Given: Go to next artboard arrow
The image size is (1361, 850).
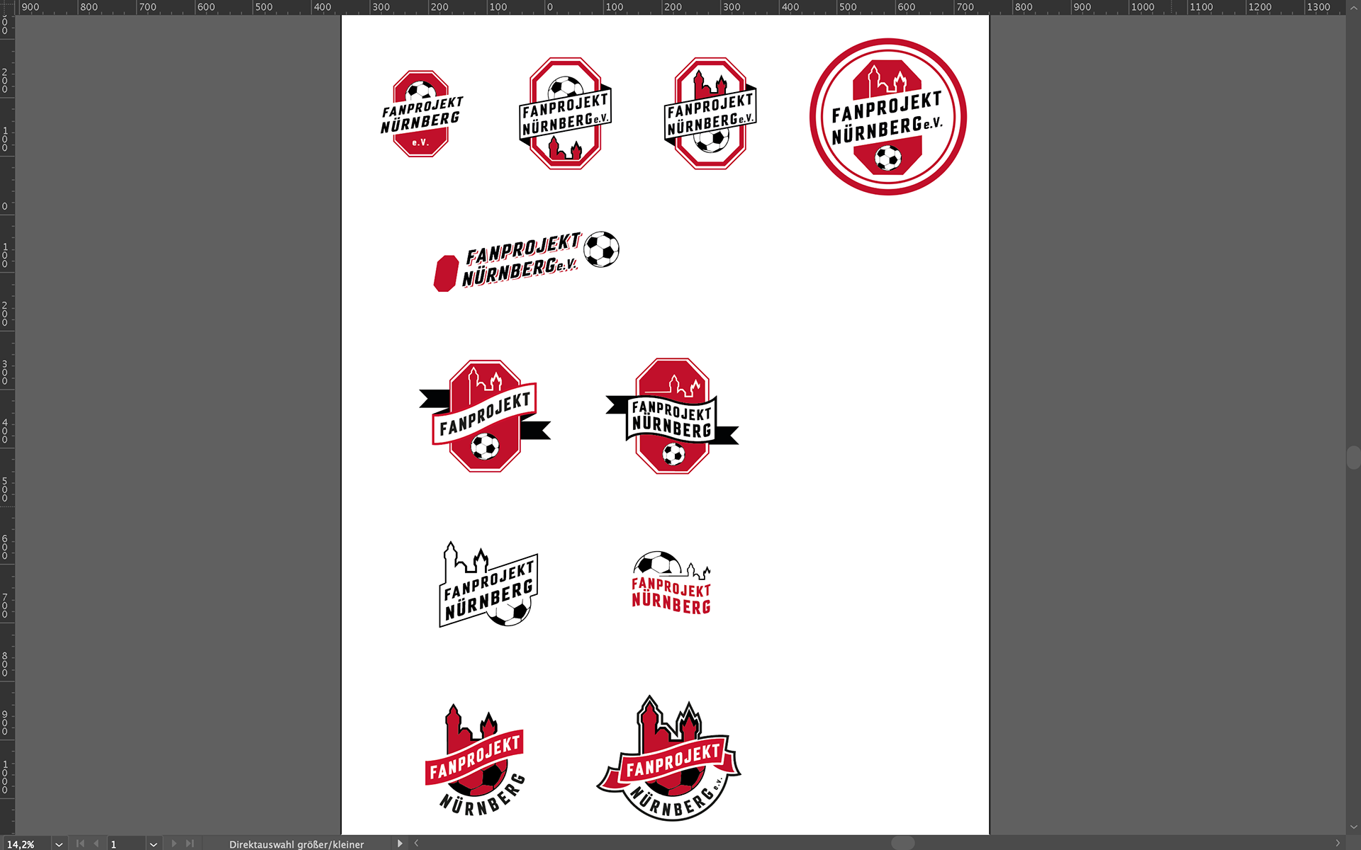Looking at the screenshot, I should (174, 844).
